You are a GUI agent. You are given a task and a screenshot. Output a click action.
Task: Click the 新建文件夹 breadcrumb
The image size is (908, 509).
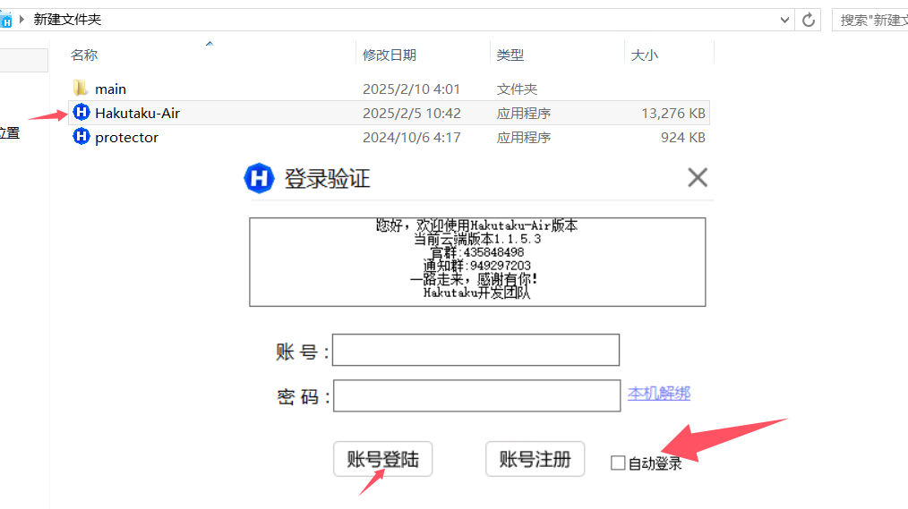coord(67,19)
